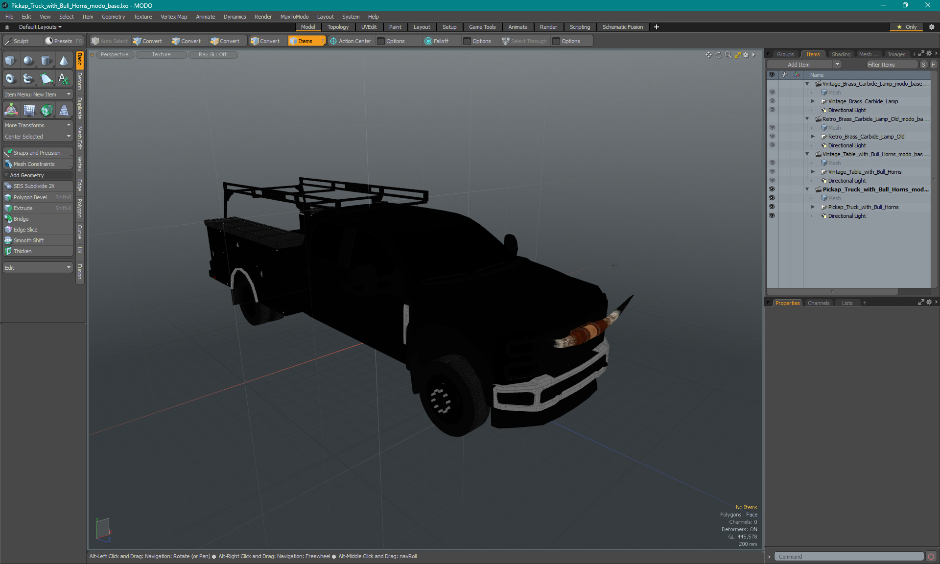Open the More Transforms dropdown
Screen dimensions: 940x564
tap(38, 125)
